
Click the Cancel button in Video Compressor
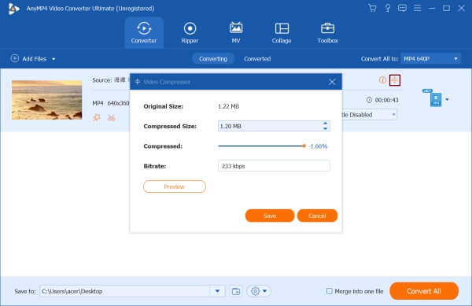point(317,216)
